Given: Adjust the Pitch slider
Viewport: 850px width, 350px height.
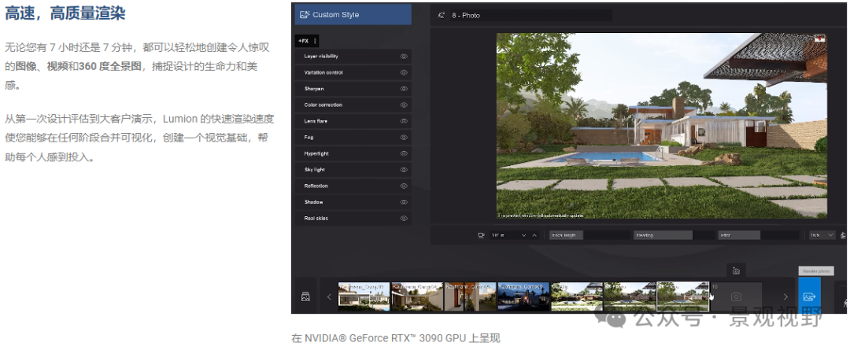Looking at the screenshot, I should click(x=758, y=235).
